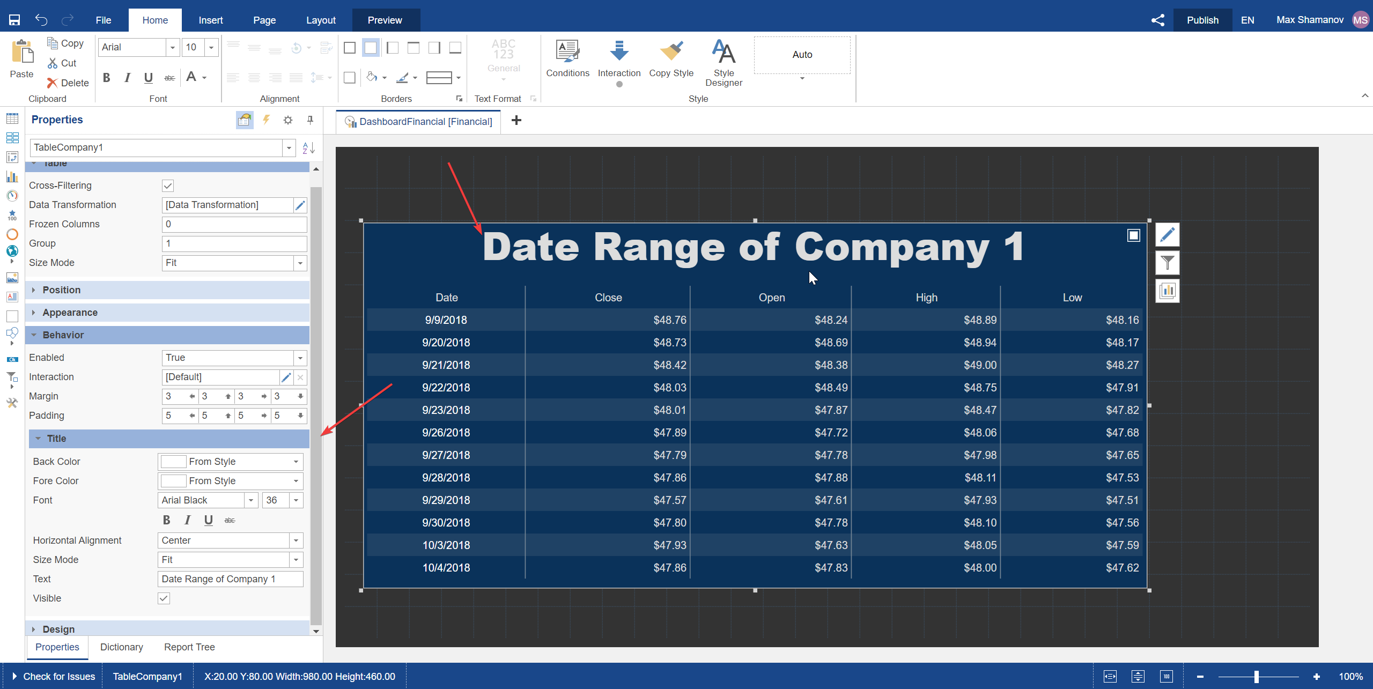Click the Publish button top right
1373x689 pixels.
1200,19
